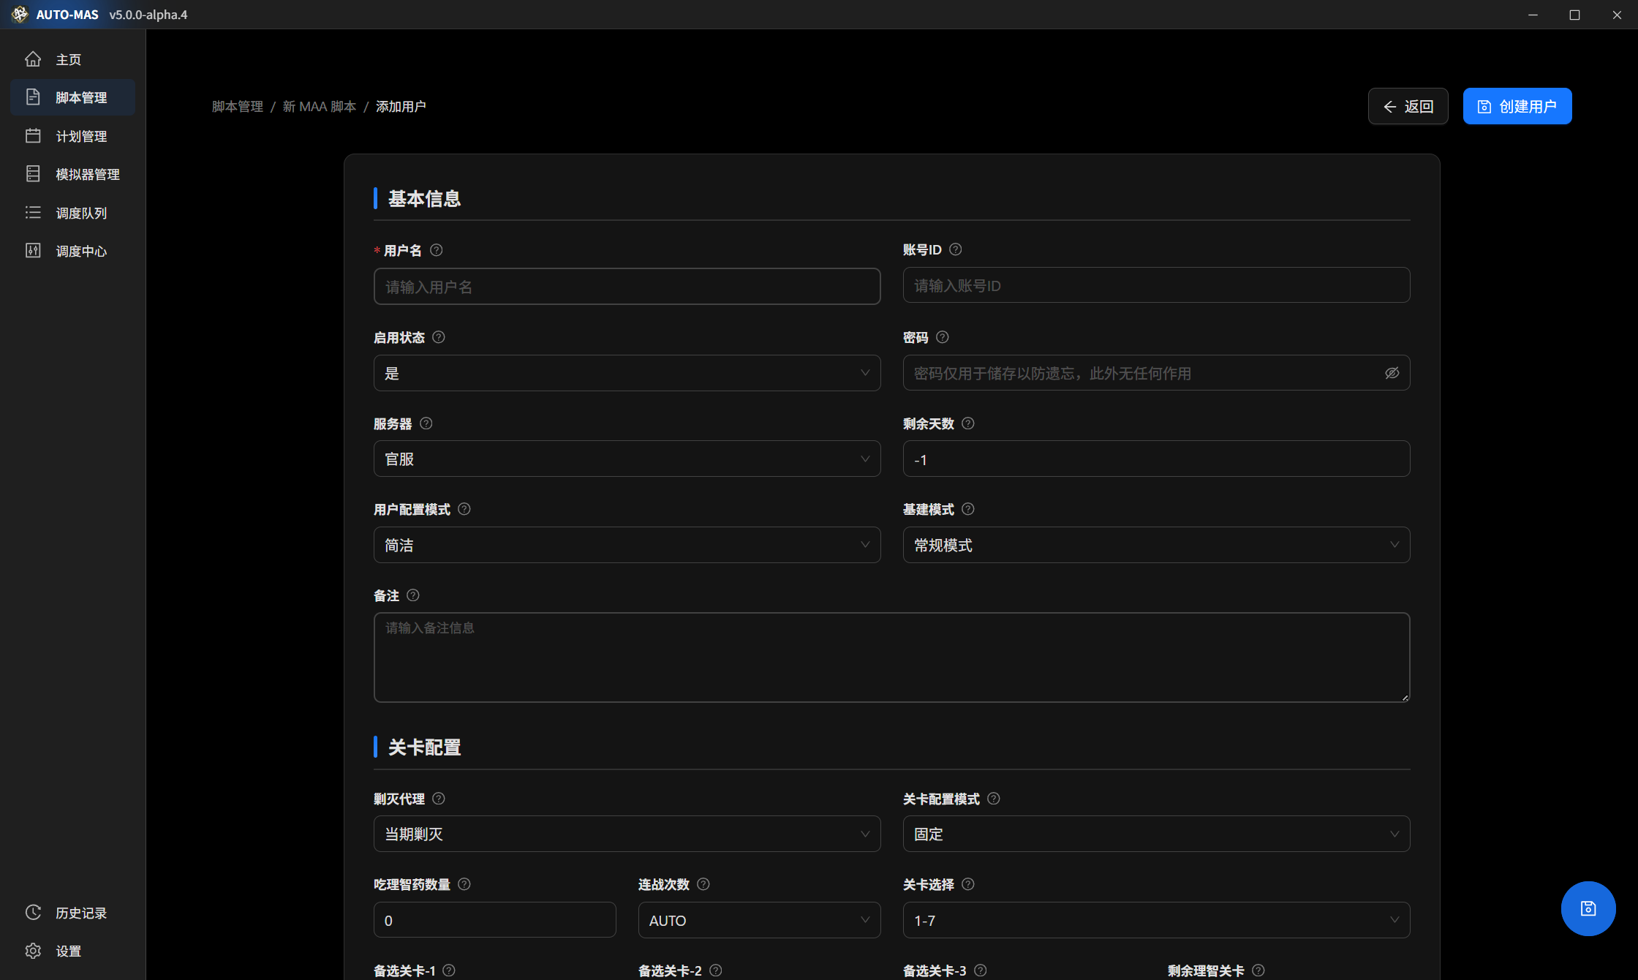Toggle password visibility eye icon
The width and height of the screenshot is (1638, 980).
coord(1392,373)
